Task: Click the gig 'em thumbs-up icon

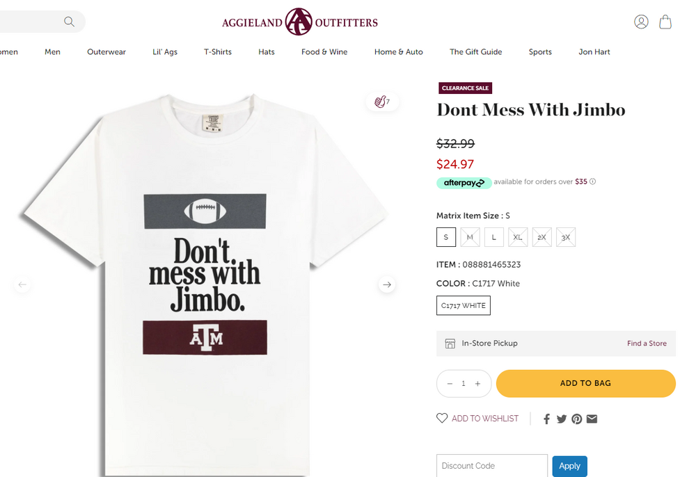Action: click(x=382, y=102)
